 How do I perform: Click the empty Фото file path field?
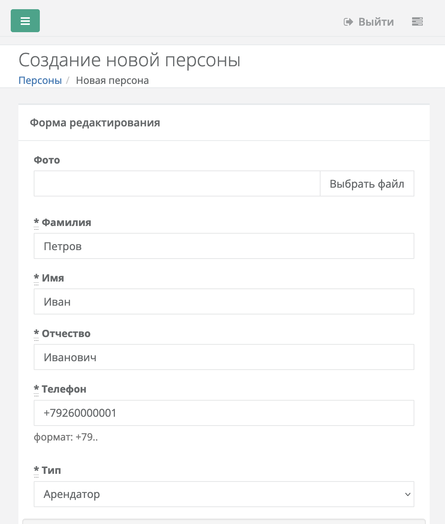coord(177,183)
